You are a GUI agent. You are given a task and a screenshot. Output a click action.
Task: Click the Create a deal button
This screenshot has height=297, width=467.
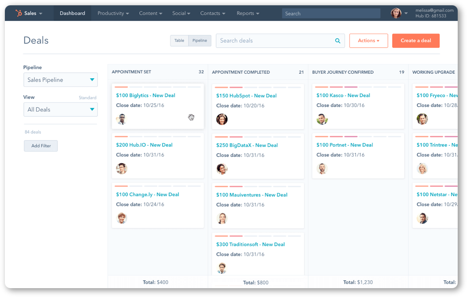click(x=416, y=41)
